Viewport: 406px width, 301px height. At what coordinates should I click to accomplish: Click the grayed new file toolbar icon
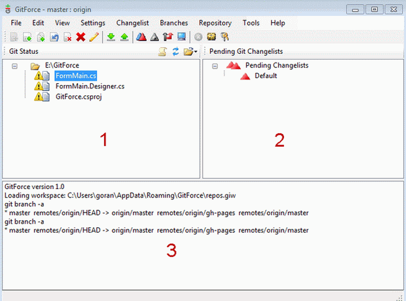click(14, 37)
